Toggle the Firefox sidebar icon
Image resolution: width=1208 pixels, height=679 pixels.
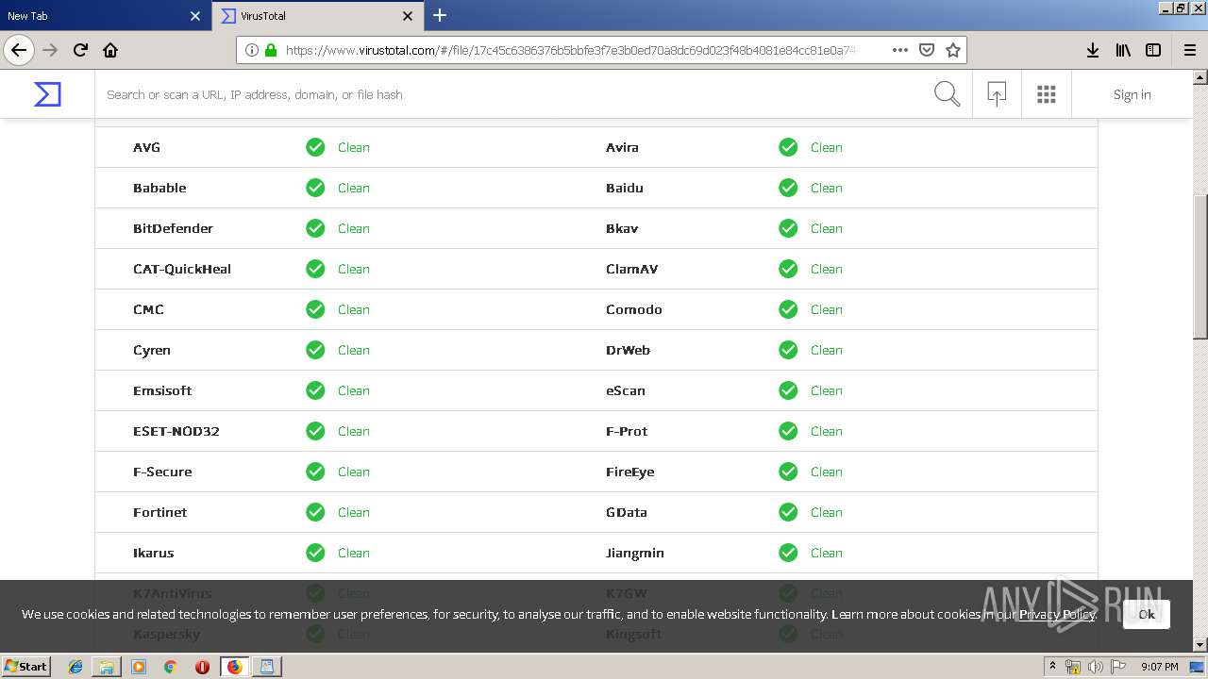click(x=1153, y=50)
